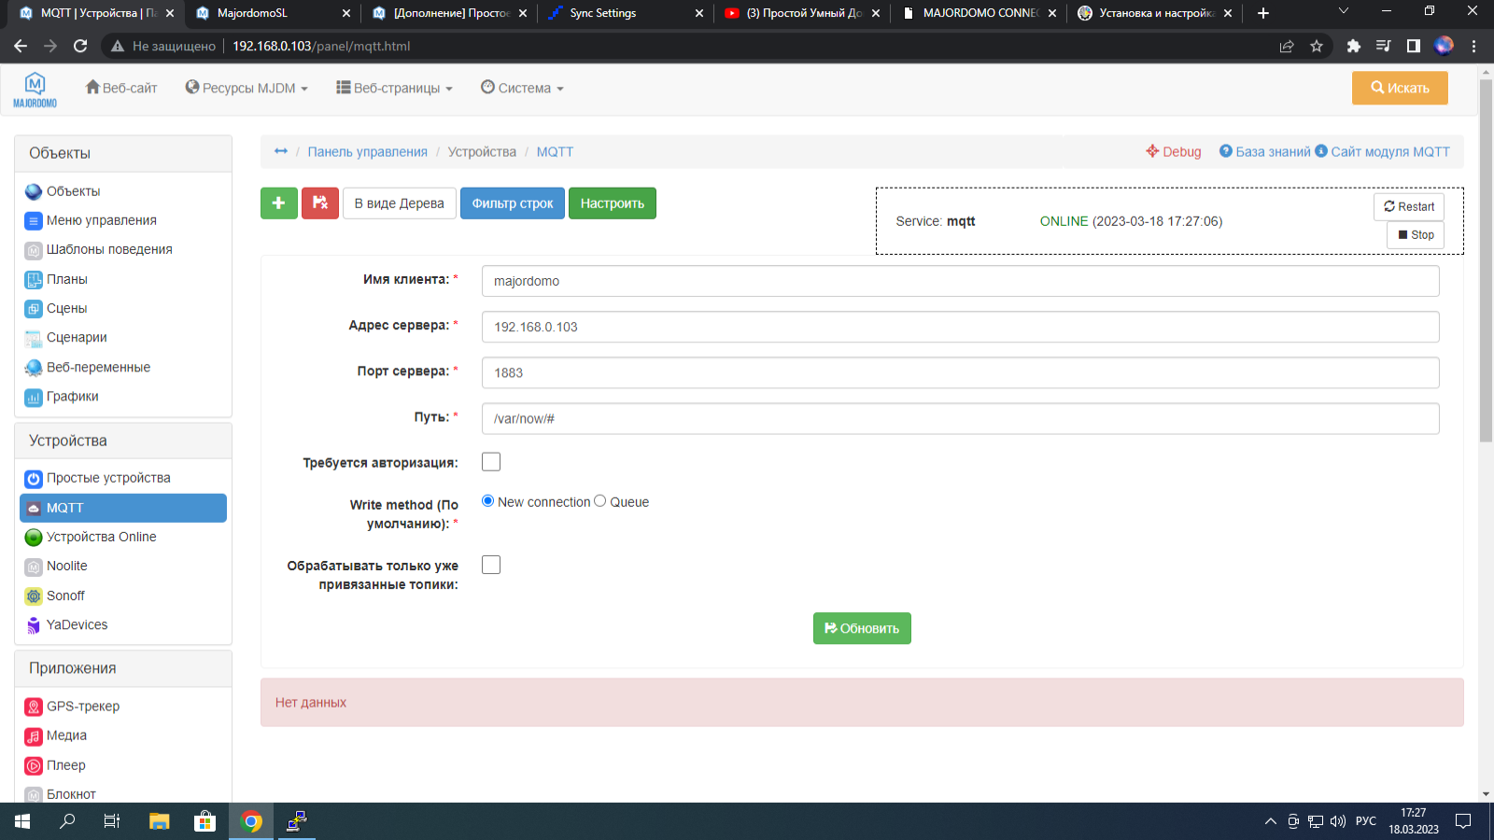Open the Chrome tab search dropdown
This screenshot has height=840, width=1494.
click(1344, 12)
